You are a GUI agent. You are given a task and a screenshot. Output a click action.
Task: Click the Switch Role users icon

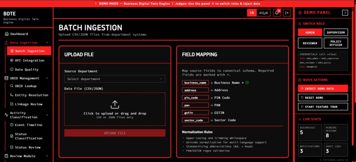click(x=300, y=24)
